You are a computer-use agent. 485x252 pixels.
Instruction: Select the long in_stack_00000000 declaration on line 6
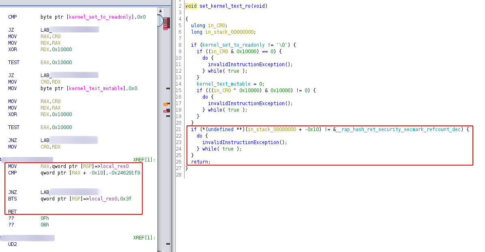pyautogui.click(x=223, y=32)
